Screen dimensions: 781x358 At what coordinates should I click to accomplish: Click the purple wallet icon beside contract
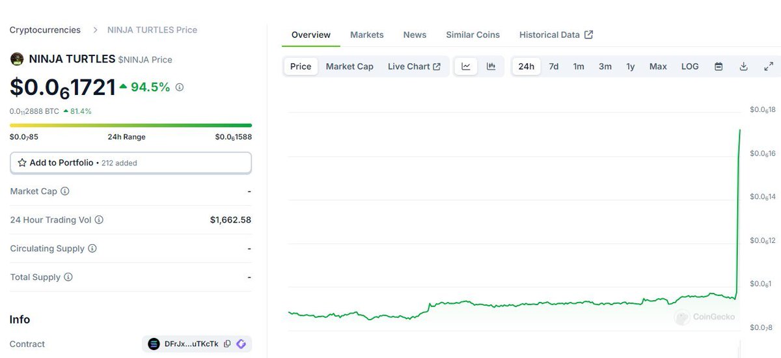241,344
